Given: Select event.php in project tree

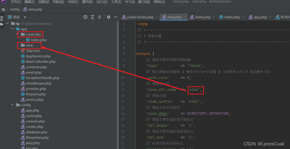Looking at the screenshot, I should [31, 72].
